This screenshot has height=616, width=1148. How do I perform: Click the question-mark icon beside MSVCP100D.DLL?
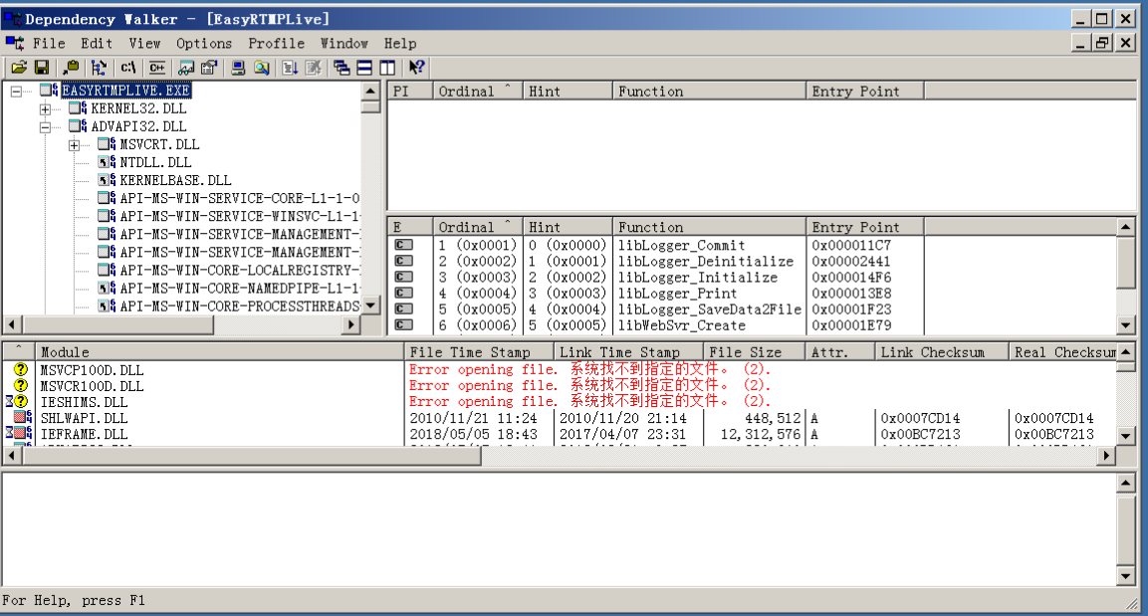21,370
